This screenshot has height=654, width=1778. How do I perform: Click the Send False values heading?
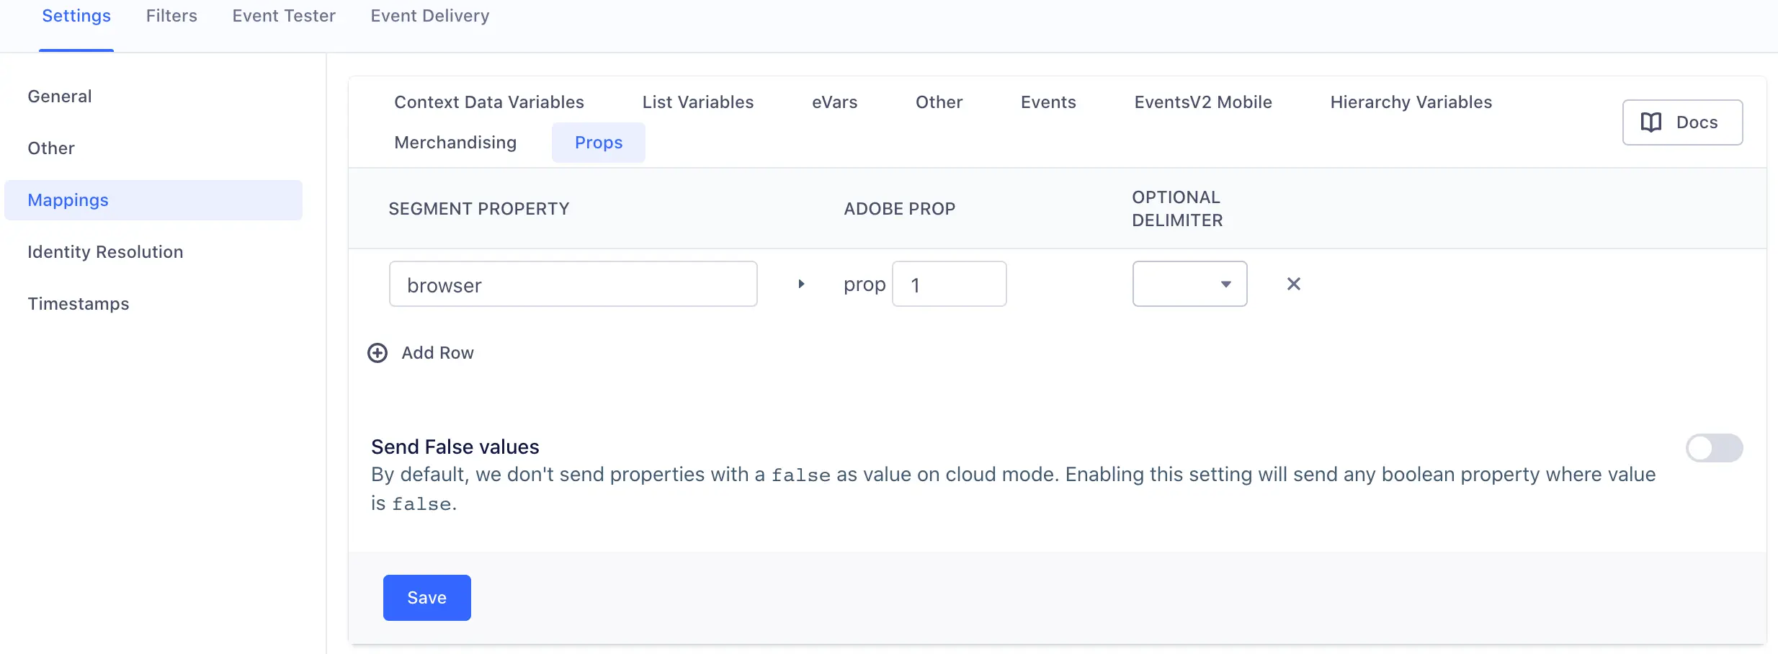click(x=455, y=447)
